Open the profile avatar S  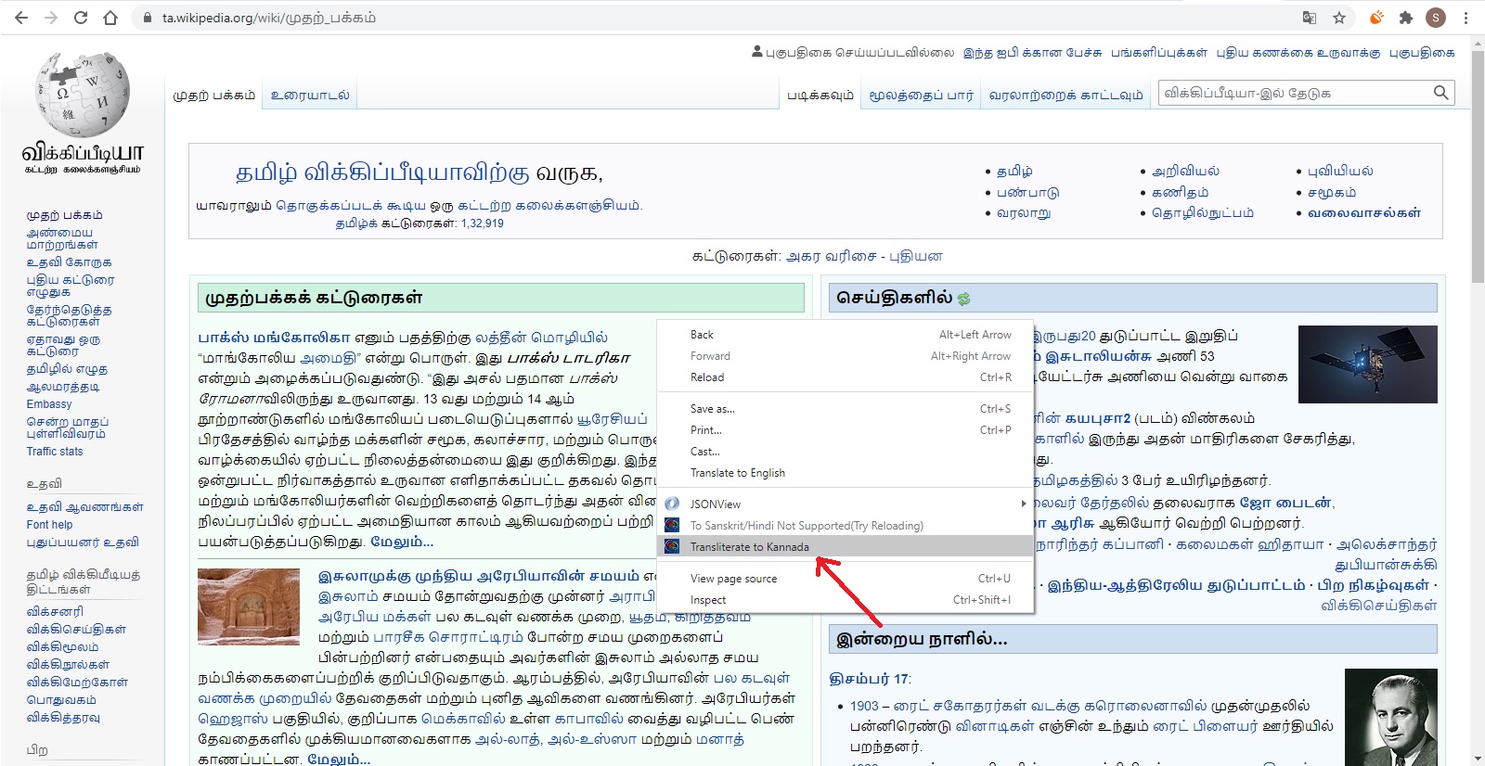tap(1436, 18)
